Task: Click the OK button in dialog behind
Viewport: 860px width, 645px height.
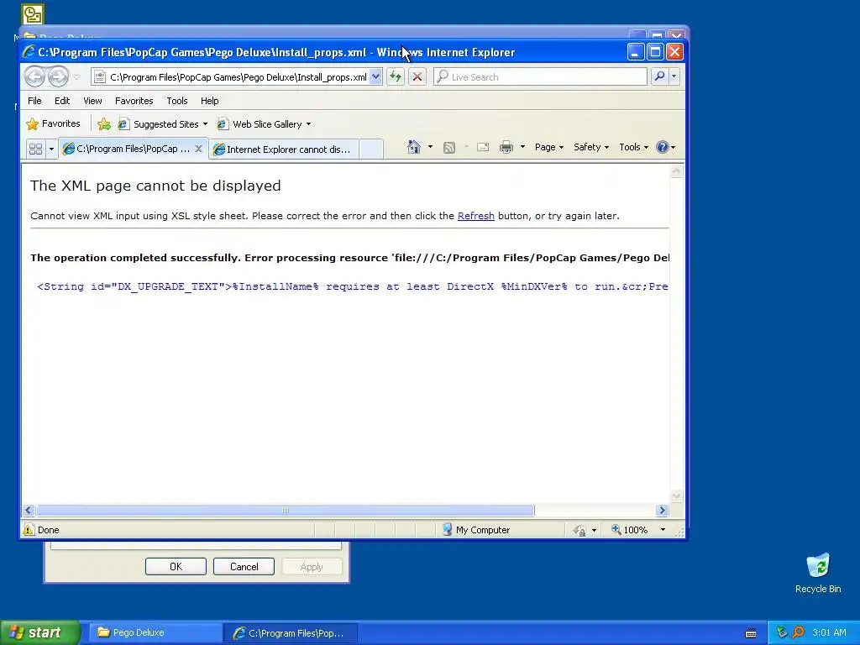Action: (176, 567)
